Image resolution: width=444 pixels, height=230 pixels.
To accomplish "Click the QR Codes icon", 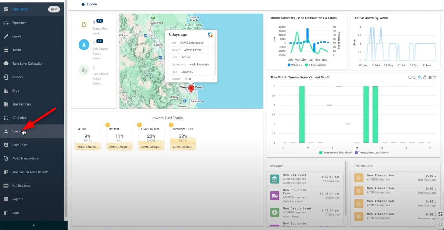I will click(6, 118).
